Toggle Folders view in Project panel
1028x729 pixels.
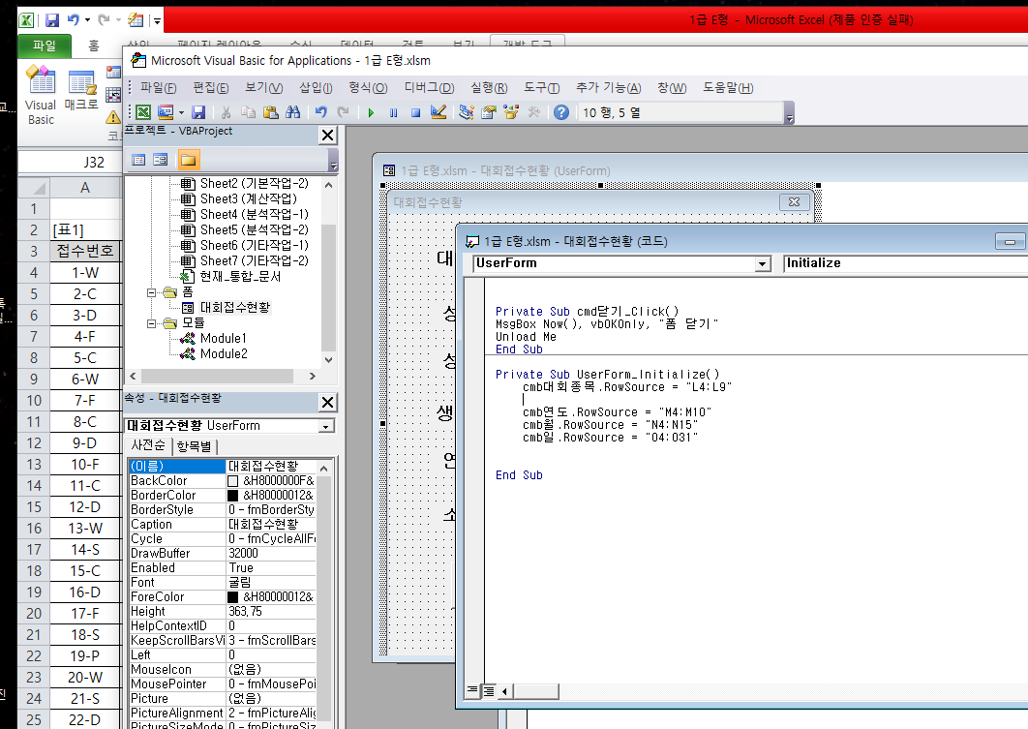tap(188, 160)
